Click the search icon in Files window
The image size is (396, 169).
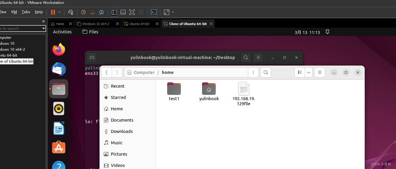[x=265, y=72]
